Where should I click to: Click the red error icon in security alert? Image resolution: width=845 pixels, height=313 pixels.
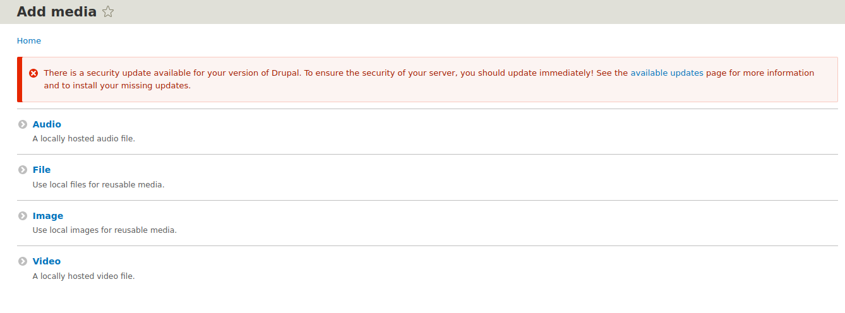coord(33,73)
